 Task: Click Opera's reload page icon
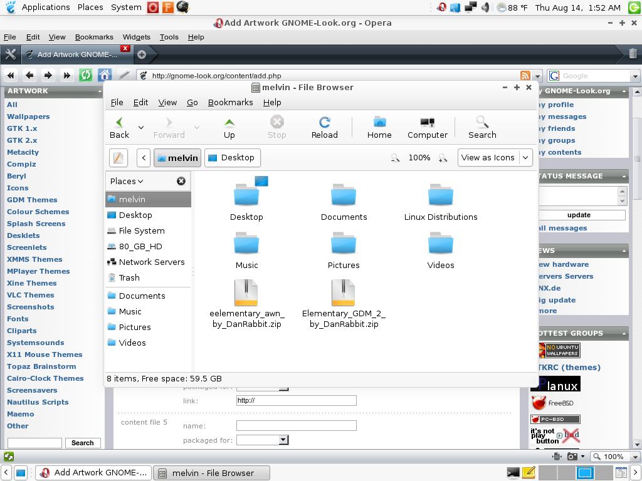click(85, 75)
